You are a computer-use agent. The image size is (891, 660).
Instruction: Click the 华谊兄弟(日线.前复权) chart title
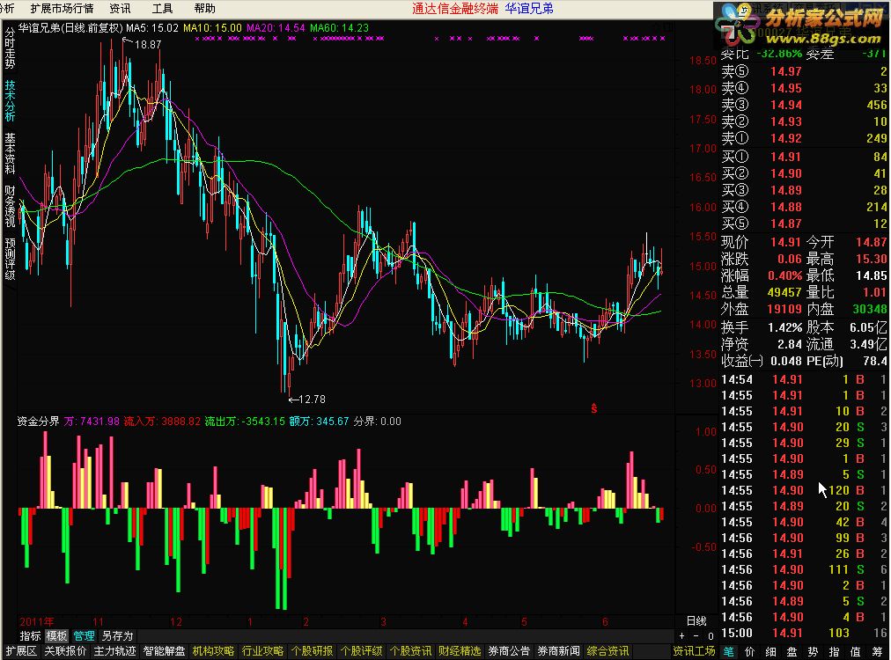tap(70, 28)
